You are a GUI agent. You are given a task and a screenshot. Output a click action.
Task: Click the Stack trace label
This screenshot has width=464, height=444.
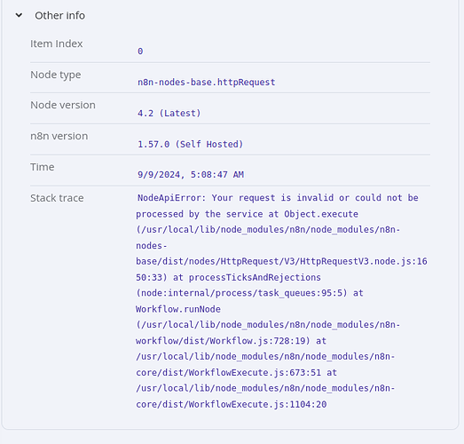pos(57,198)
